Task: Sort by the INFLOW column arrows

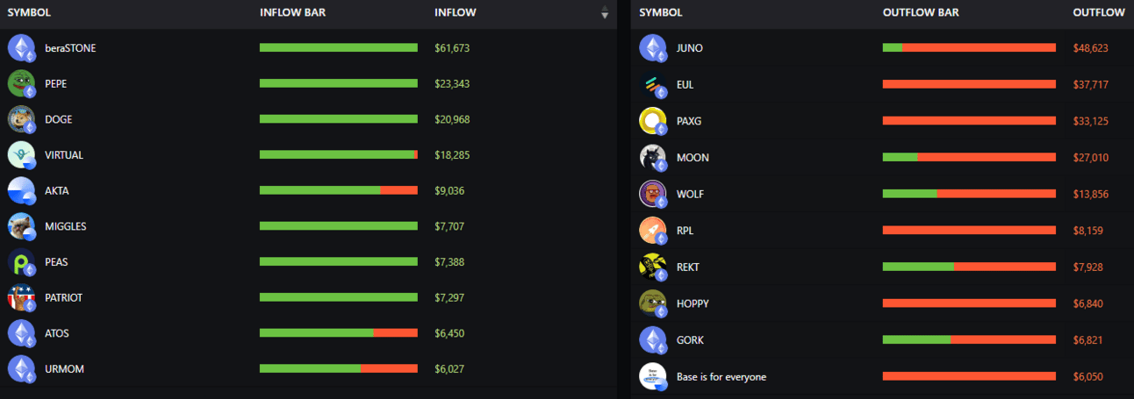Action: click(604, 12)
